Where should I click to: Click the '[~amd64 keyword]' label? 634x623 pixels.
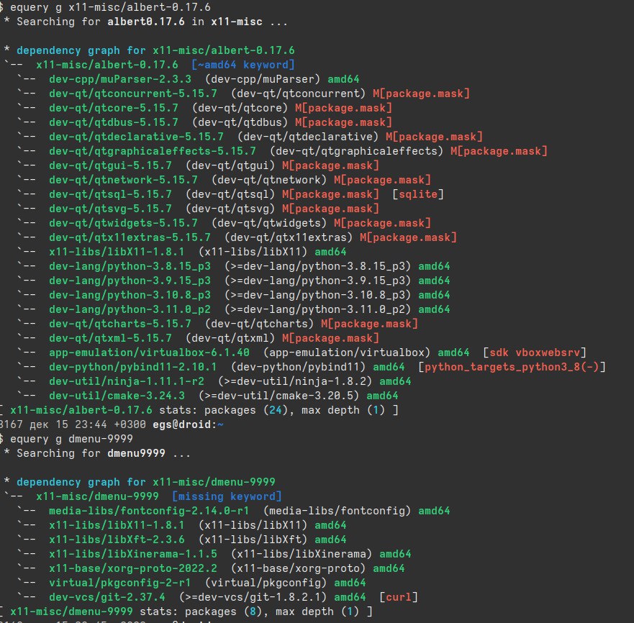(243, 65)
